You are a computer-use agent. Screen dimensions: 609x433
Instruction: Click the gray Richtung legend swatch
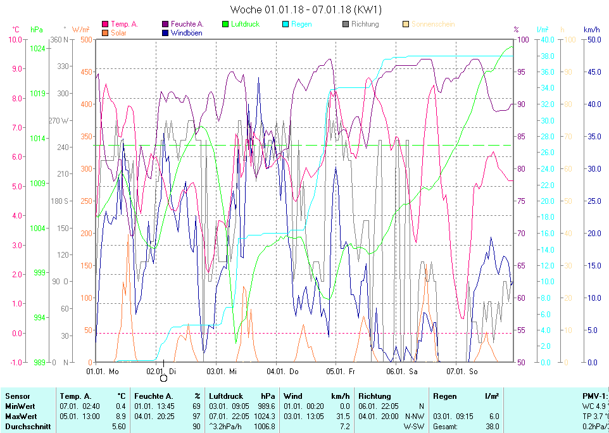click(346, 24)
